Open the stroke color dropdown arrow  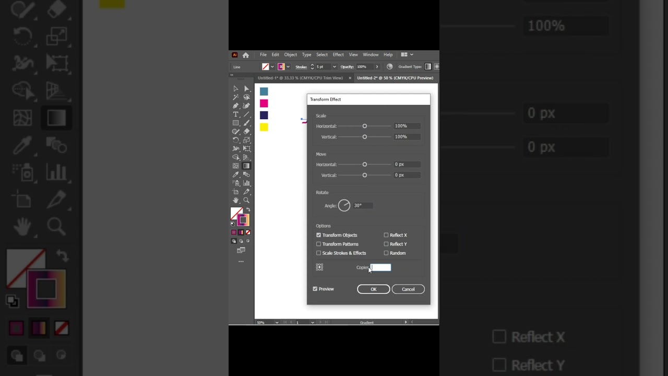tap(288, 67)
